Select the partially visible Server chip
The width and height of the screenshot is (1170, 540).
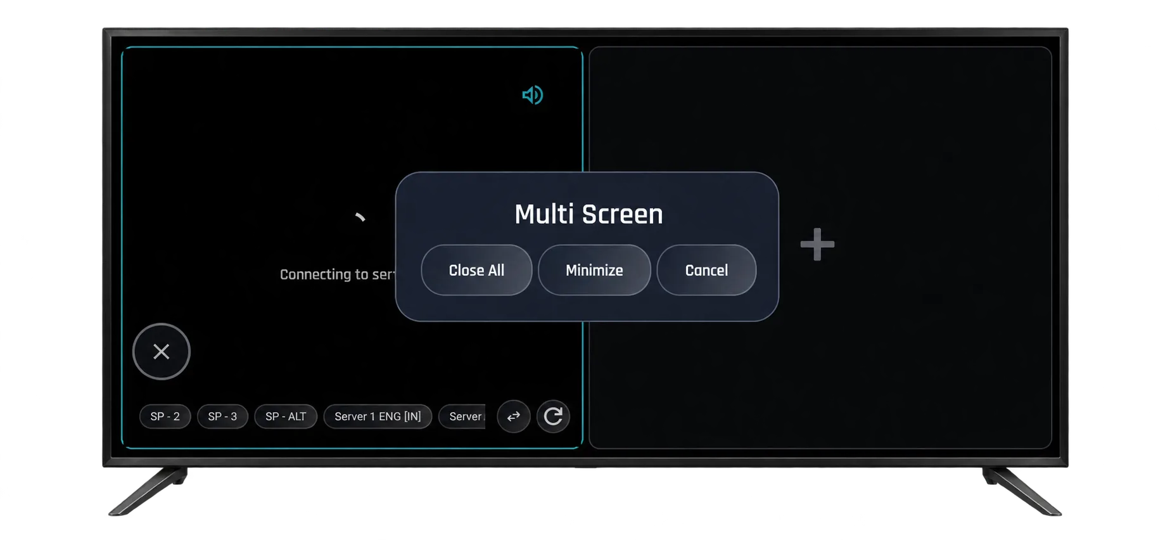pyautogui.click(x=462, y=416)
